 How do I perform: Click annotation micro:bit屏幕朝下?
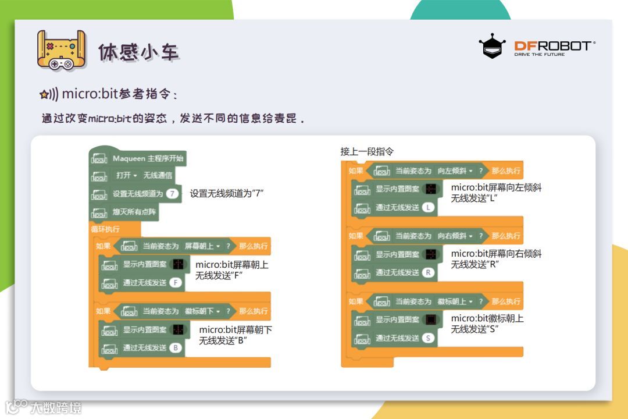click(235, 330)
